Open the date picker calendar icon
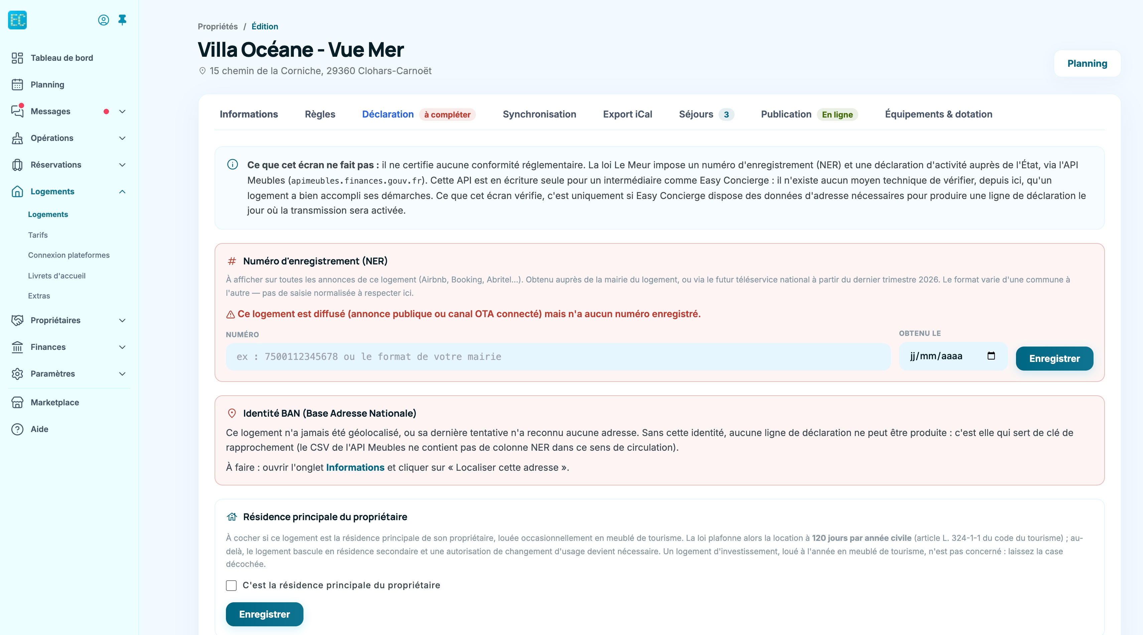This screenshot has width=1143, height=635. (x=991, y=356)
